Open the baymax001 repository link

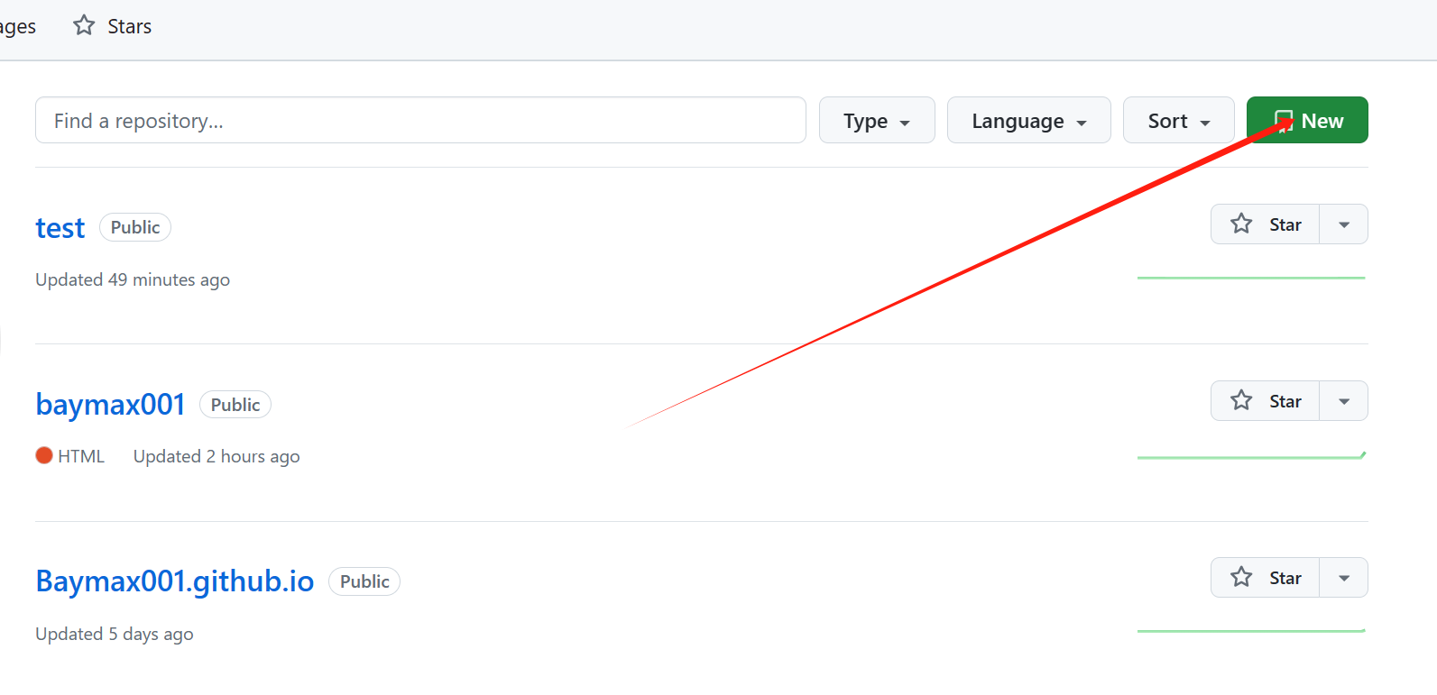pos(110,405)
